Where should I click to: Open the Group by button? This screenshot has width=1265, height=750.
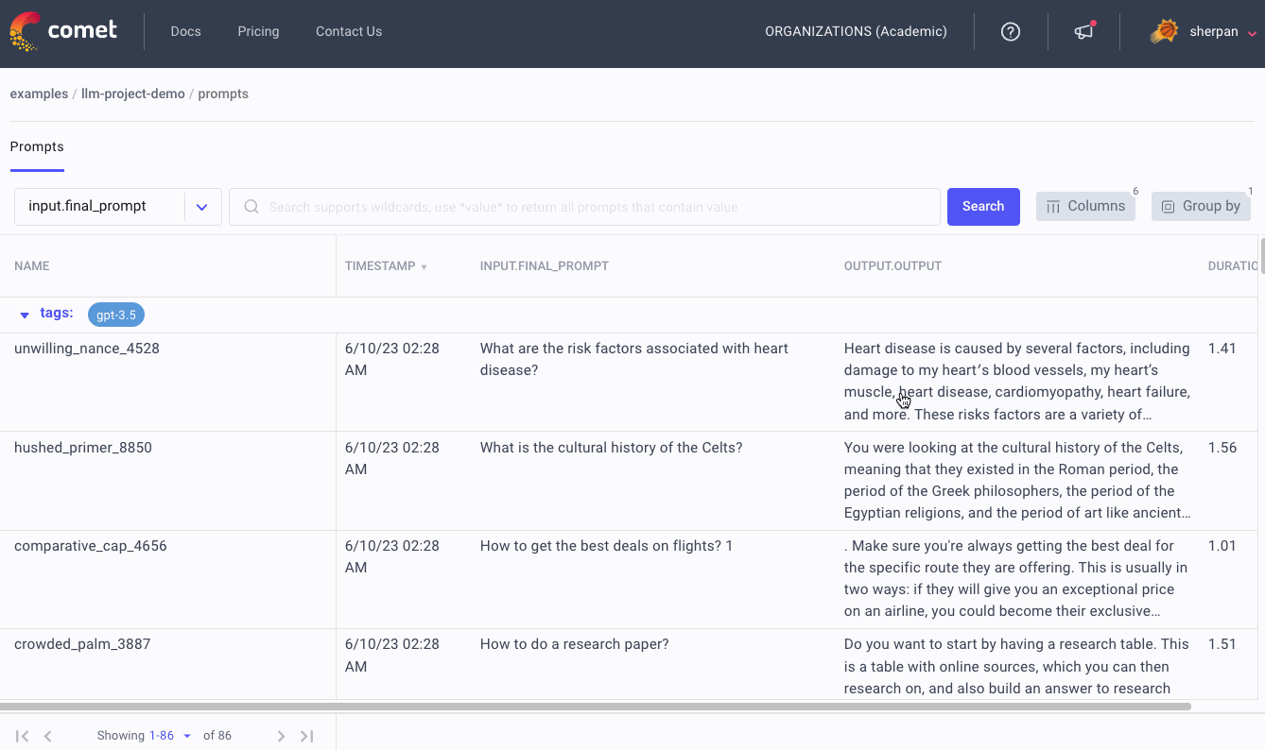coord(1201,207)
